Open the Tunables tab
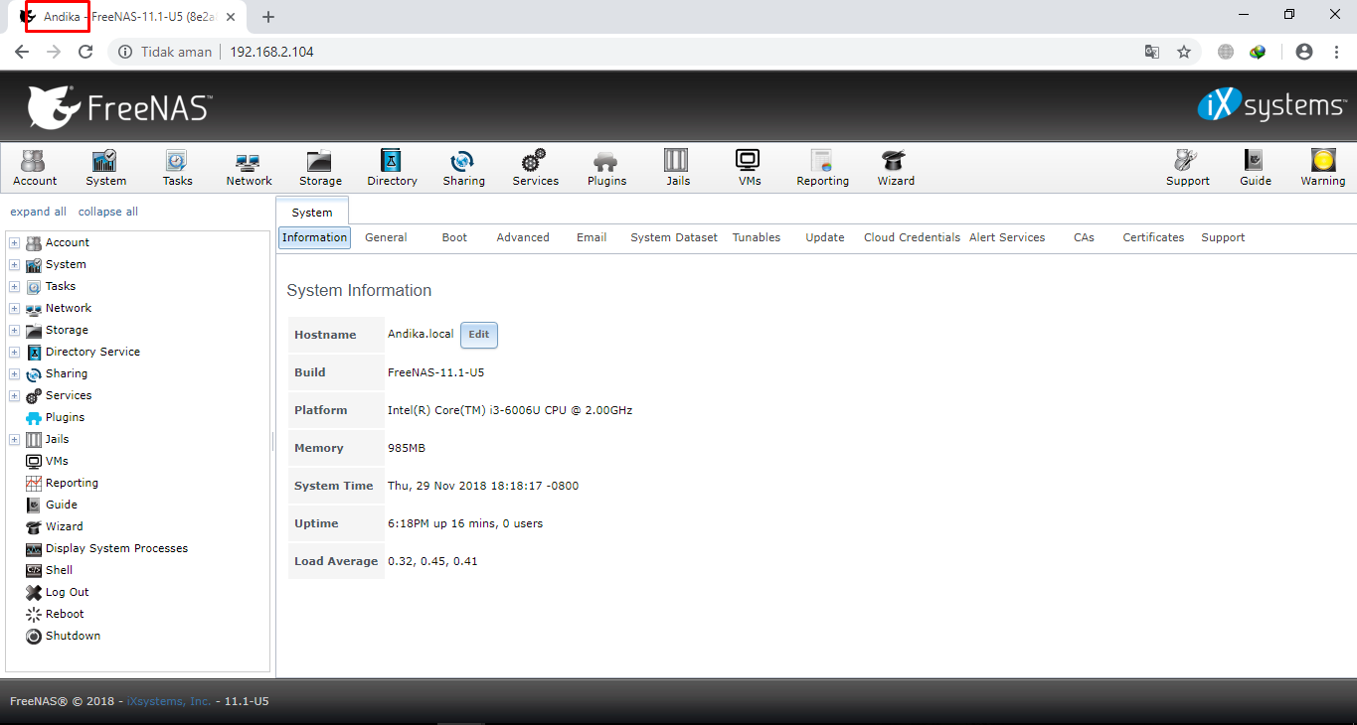 757,237
